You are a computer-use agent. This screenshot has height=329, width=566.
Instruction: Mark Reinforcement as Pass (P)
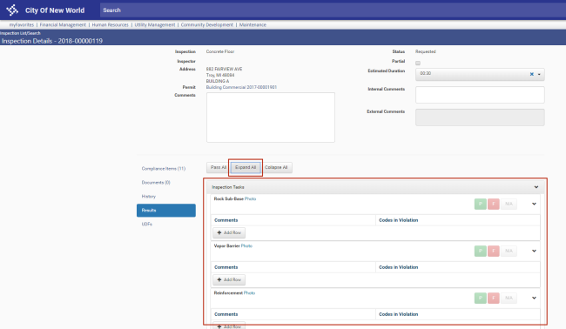coord(481,298)
